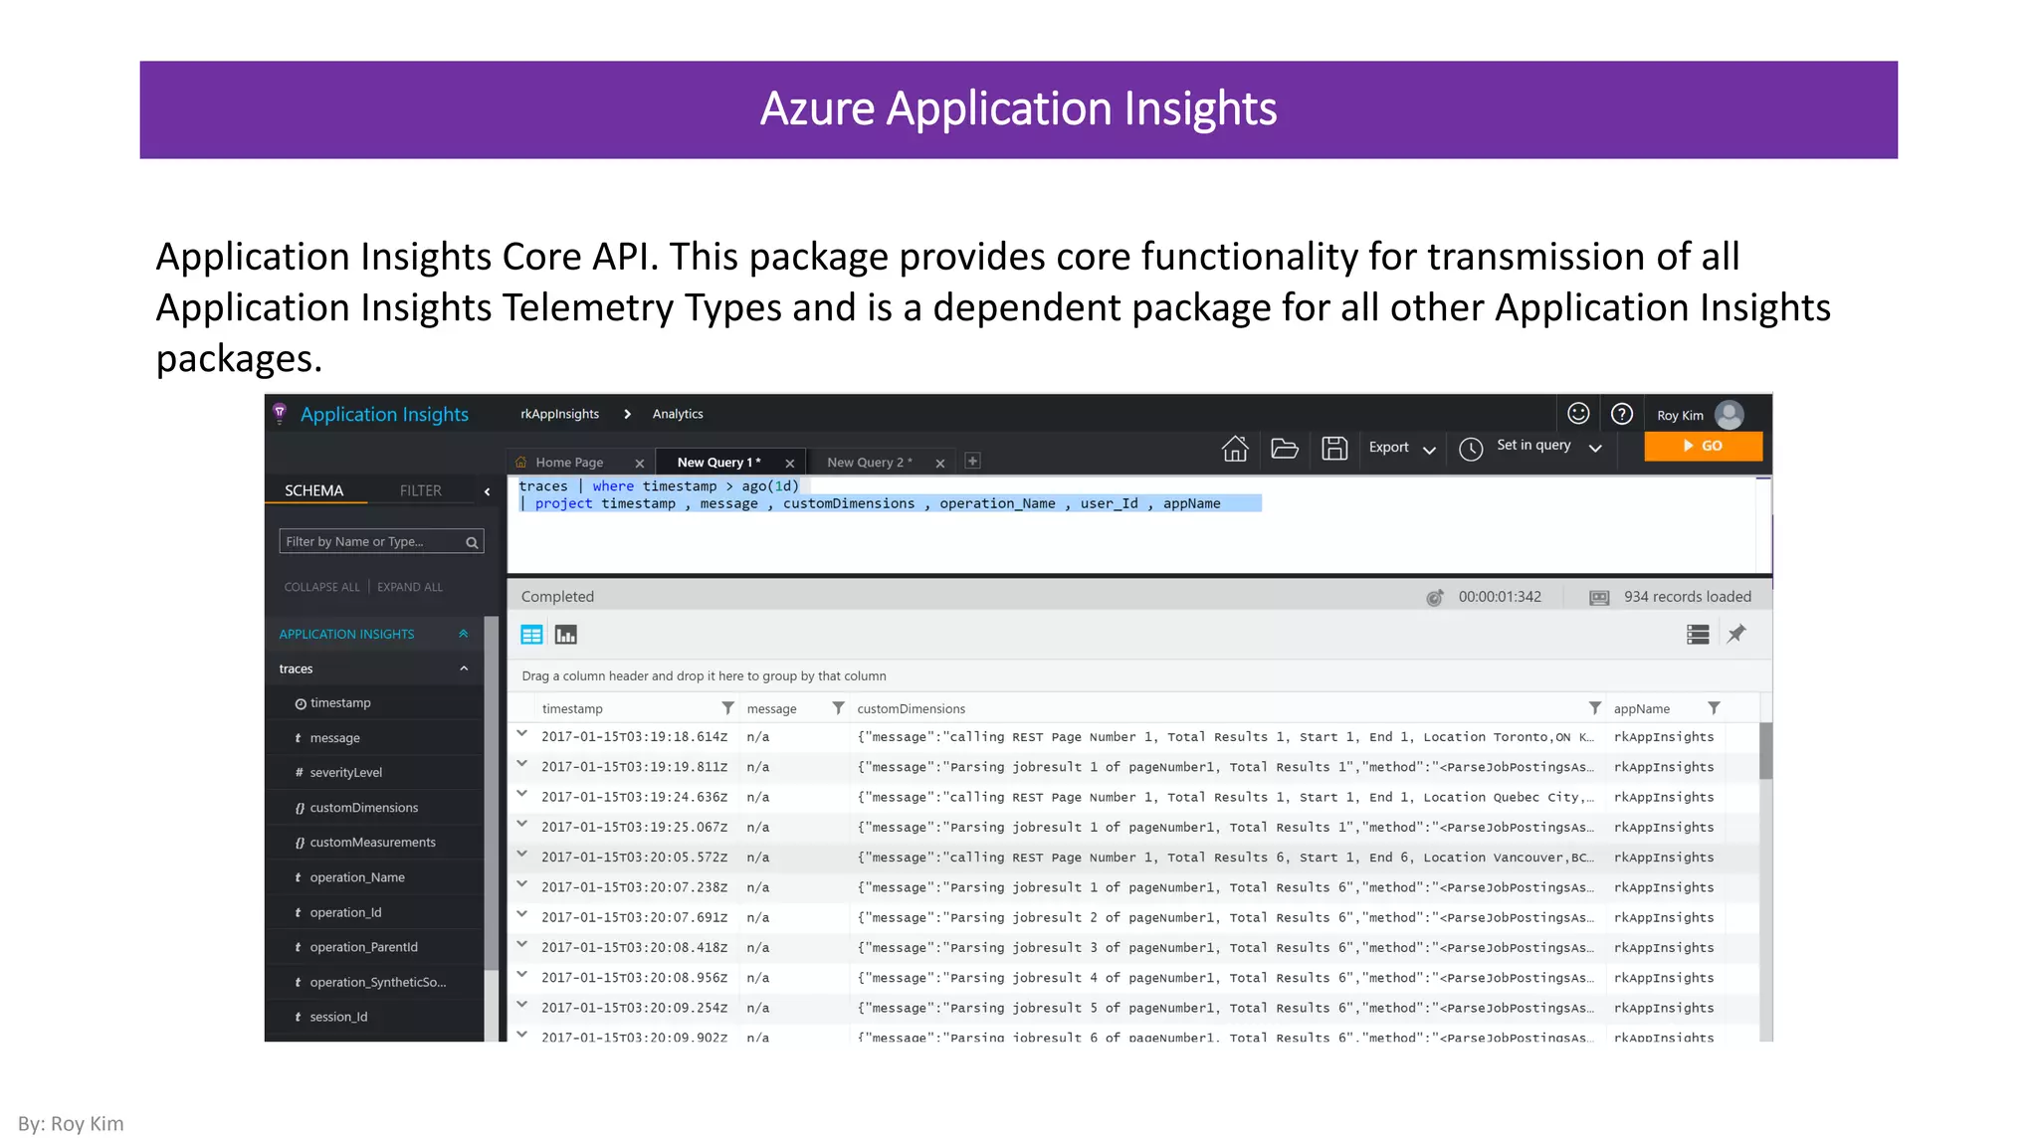Select operation_ParentId field in schema
The width and height of the screenshot is (2038, 1146).
(x=363, y=947)
